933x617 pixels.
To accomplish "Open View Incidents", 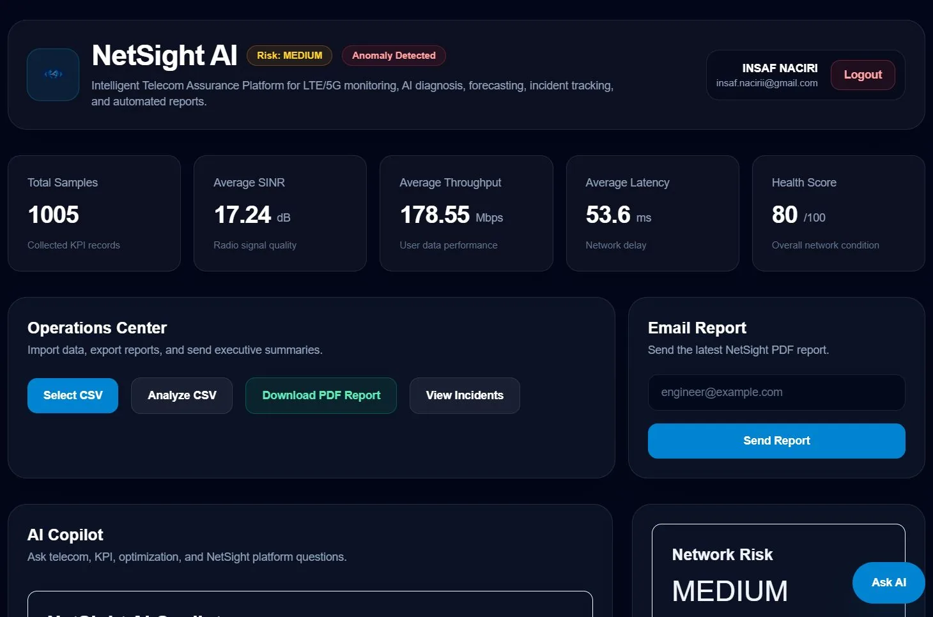I will (465, 395).
